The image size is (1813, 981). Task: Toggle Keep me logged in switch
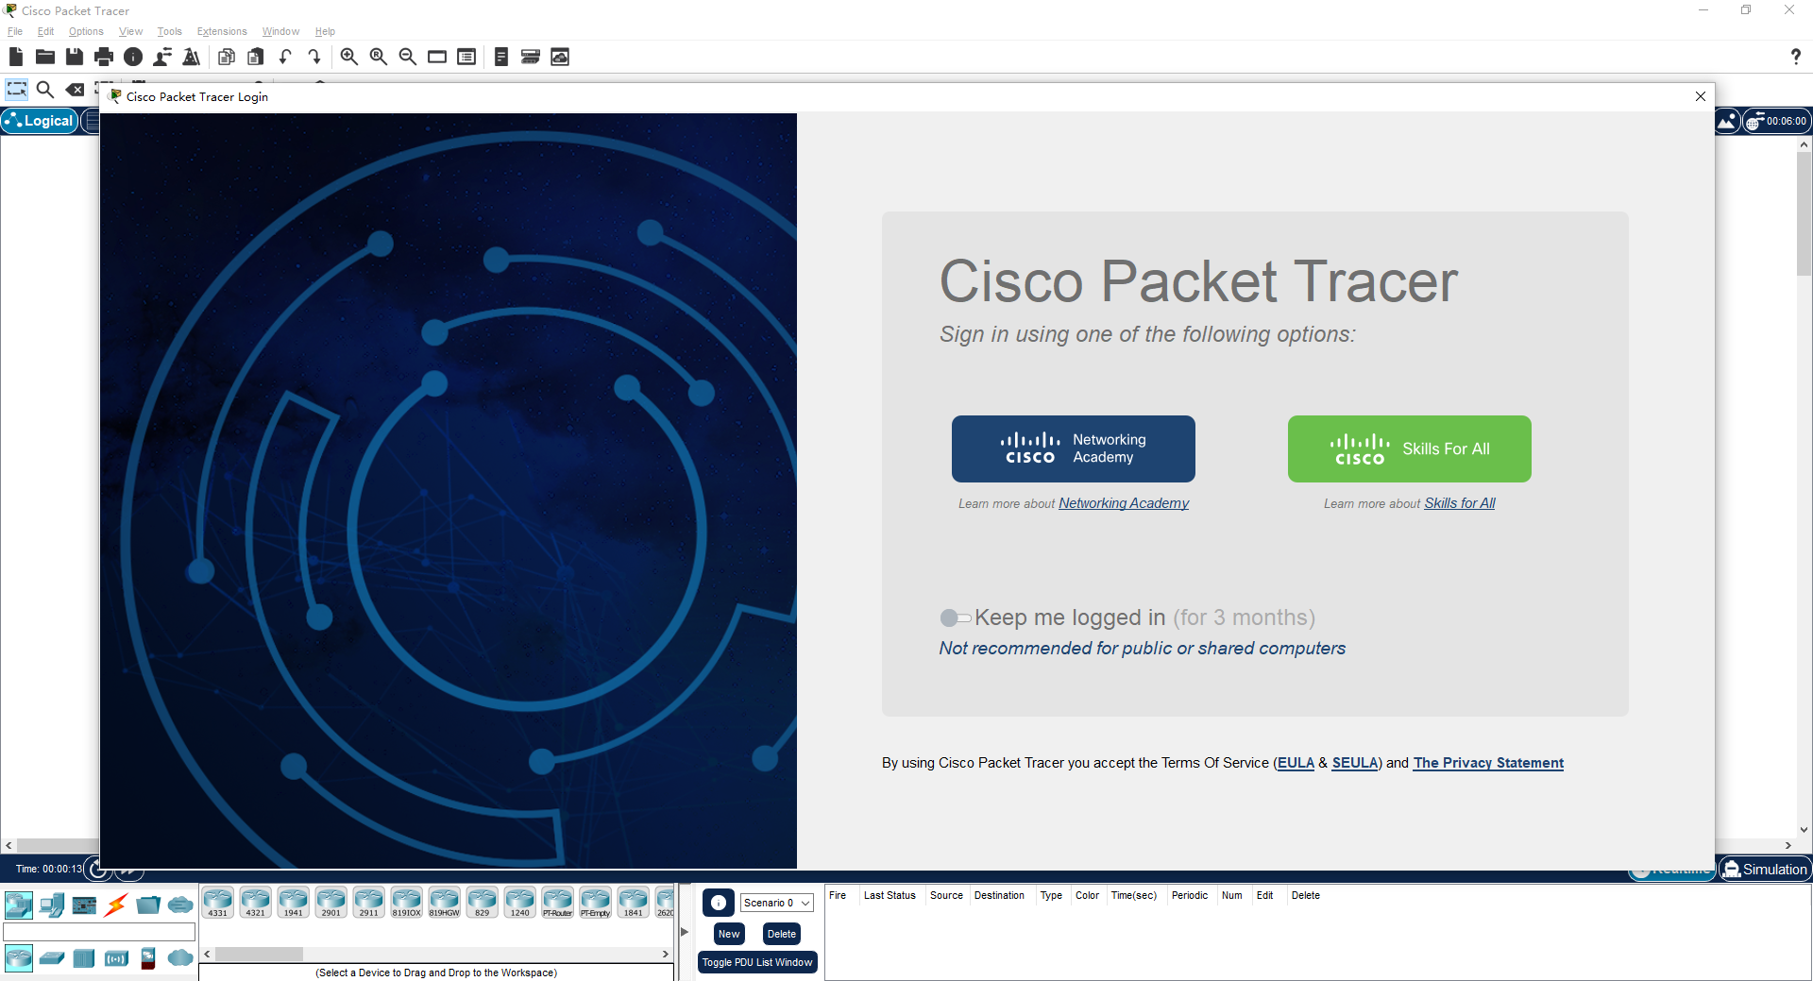click(x=955, y=618)
